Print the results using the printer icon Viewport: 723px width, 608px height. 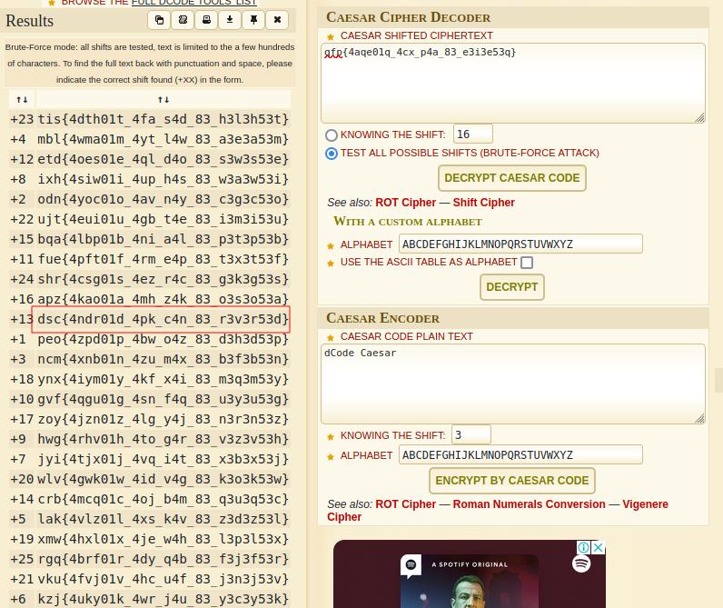pos(206,20)
